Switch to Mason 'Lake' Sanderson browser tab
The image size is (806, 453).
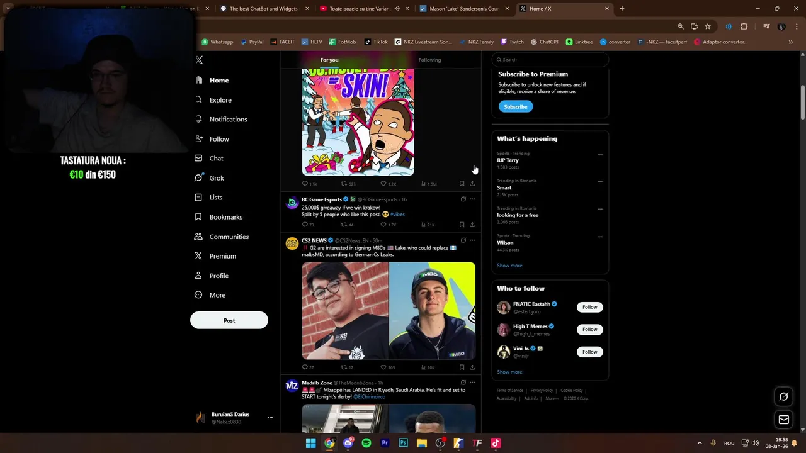click(x=465, y=8)
